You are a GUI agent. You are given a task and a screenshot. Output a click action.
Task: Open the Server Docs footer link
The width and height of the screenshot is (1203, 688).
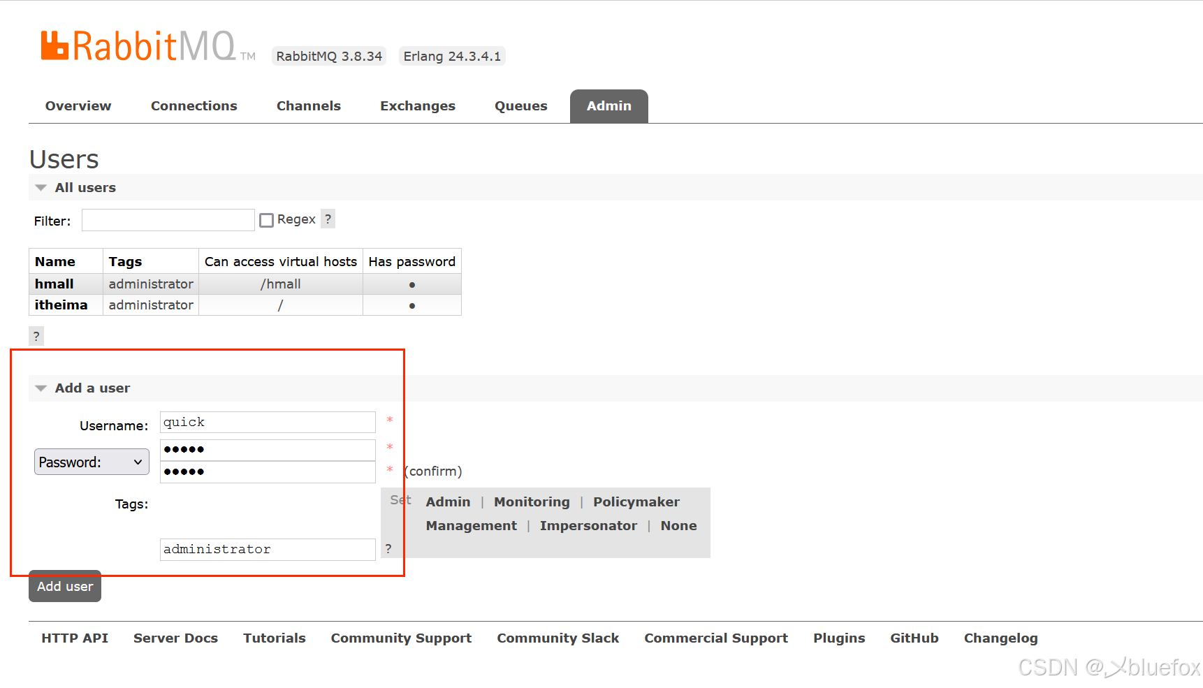point(175,638)
